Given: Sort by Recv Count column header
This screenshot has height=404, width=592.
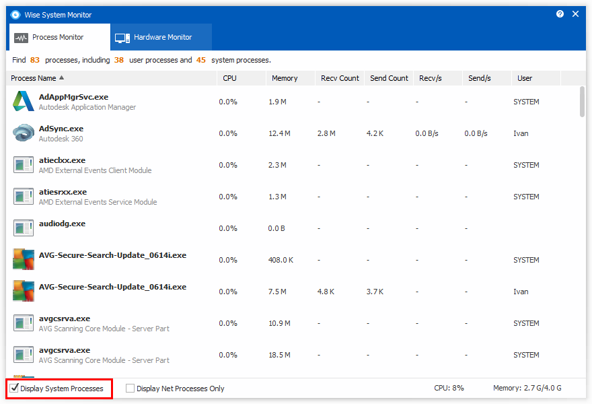Looking at the screenshot, I should pos(340,78).
